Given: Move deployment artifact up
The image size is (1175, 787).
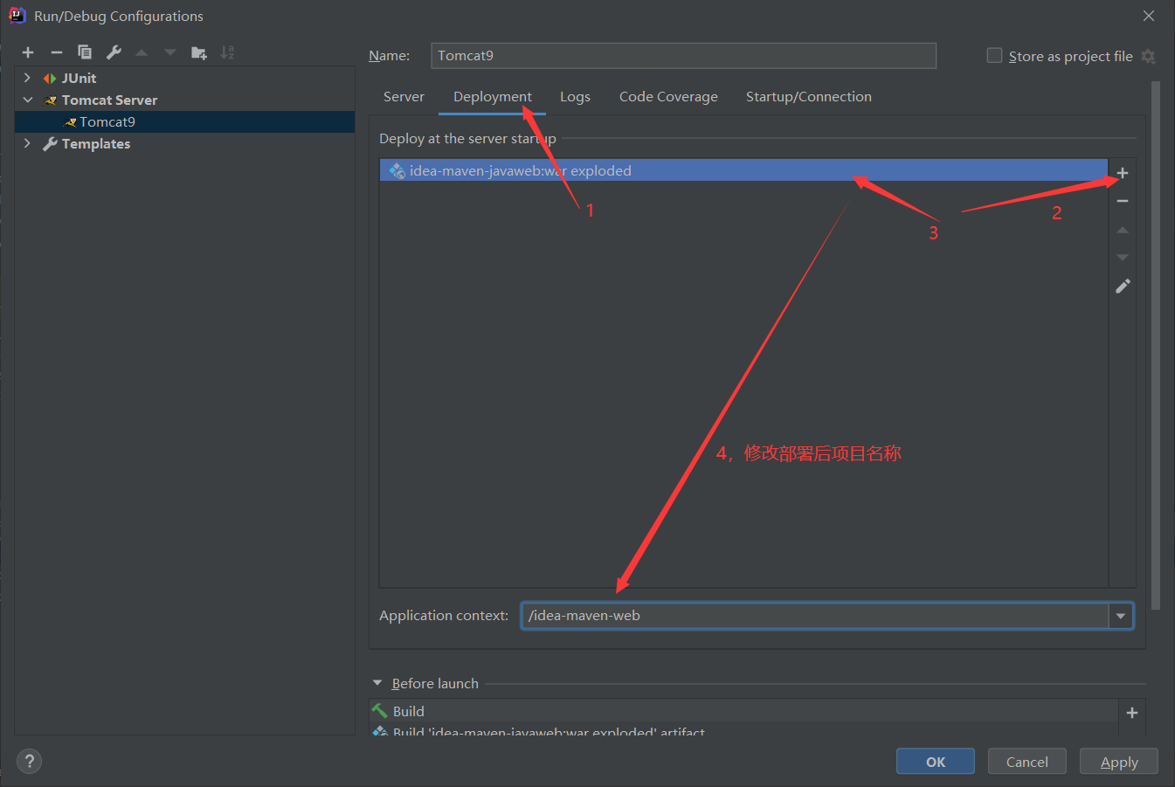Looking at the screenshot, I should coord(1123,230).
